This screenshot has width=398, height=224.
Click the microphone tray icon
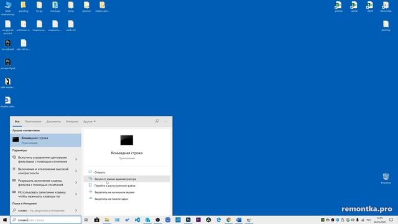[358, 220]
